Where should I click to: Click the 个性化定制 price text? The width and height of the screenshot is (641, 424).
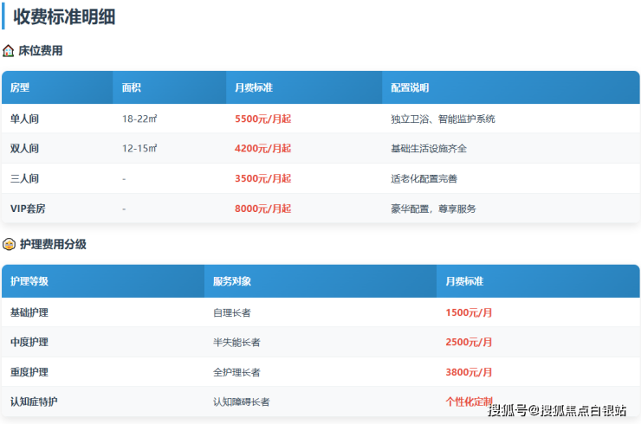(469, 402)
